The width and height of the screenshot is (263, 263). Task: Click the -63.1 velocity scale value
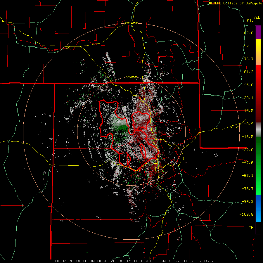[x=248, y=176]
